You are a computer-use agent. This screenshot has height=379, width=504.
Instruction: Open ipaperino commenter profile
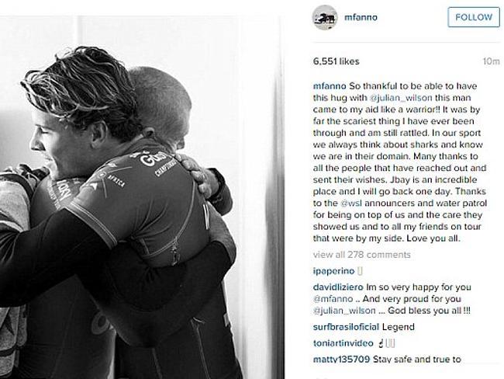pyautogui.click(x=333, y=271)
